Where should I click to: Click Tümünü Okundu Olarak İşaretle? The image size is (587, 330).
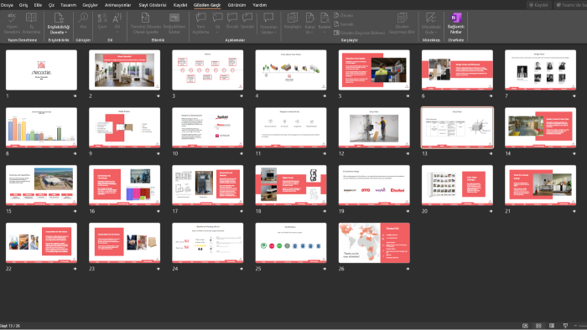146,23
